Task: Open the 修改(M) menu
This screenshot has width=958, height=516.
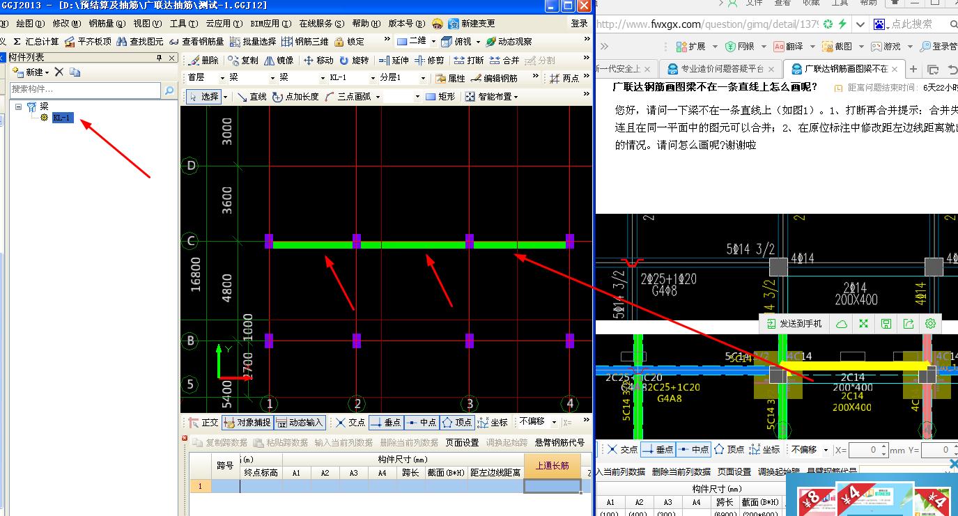Action: coord(67,24)
